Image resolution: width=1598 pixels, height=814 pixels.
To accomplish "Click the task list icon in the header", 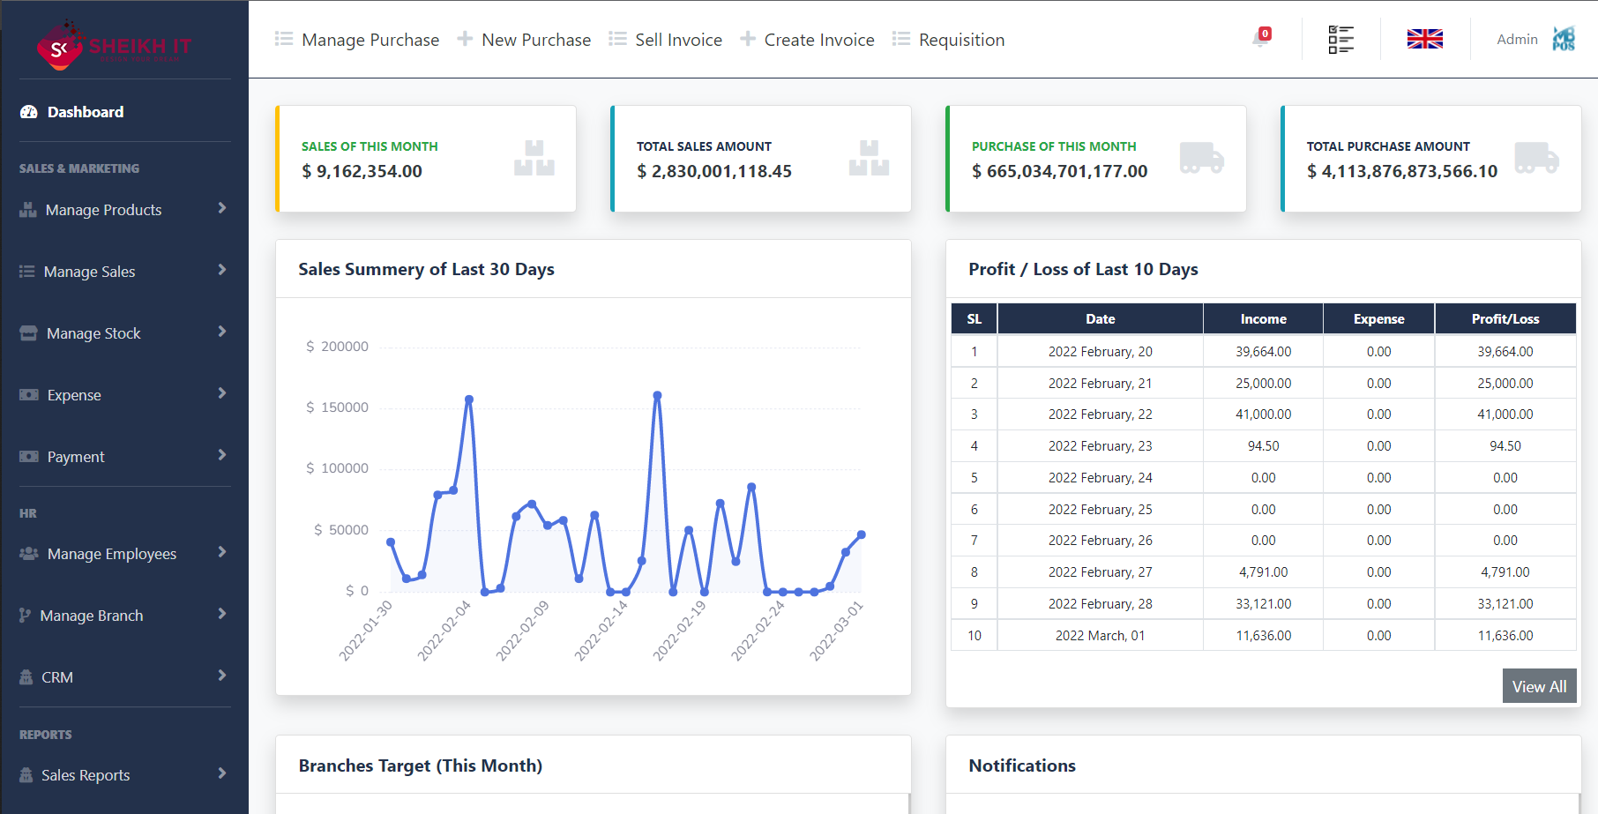I will coord(1340,39).
